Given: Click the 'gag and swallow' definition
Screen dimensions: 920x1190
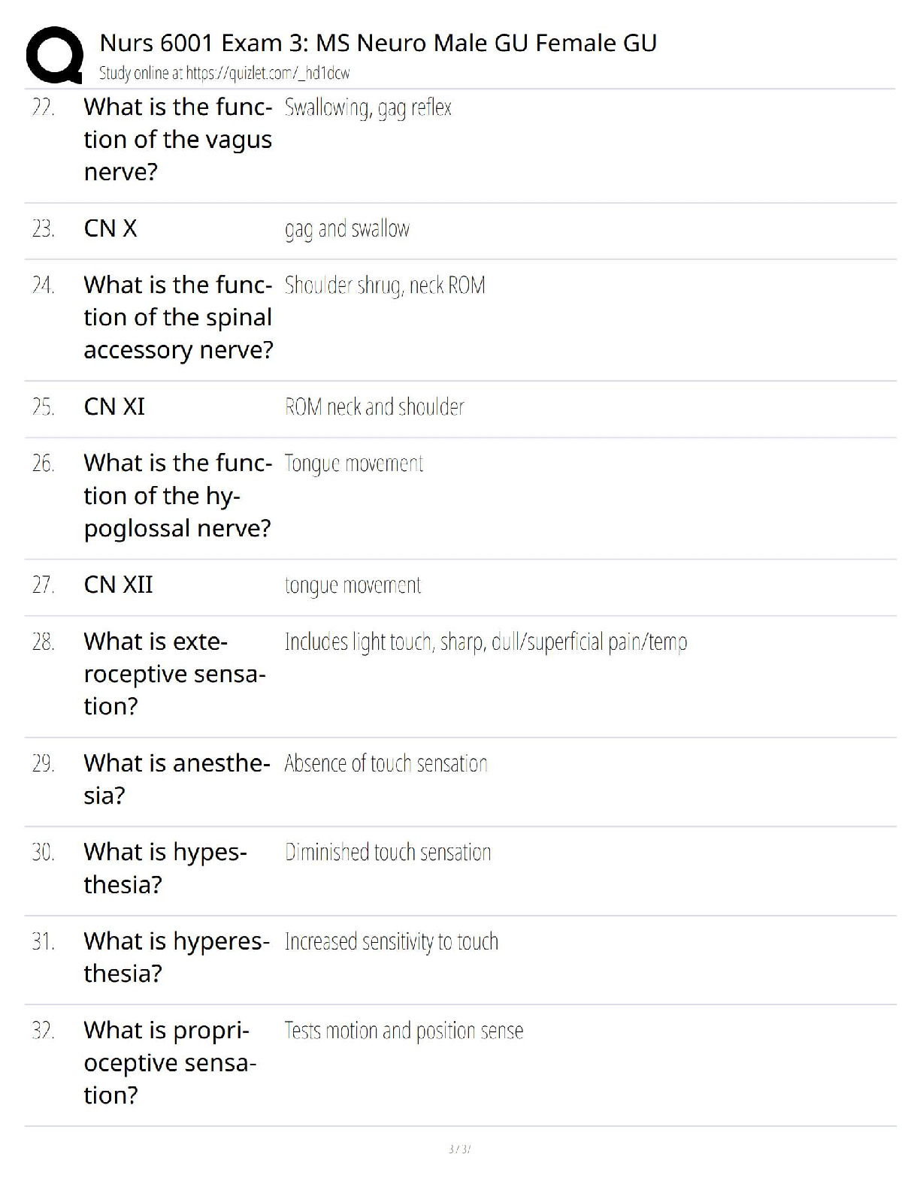Looking at the screenshot, I should (347, 229).
